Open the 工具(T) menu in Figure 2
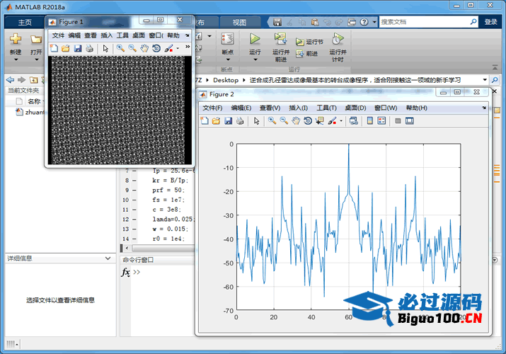Image resolution: width=506 pixels, height=354 pixels. tap(326, 108)
